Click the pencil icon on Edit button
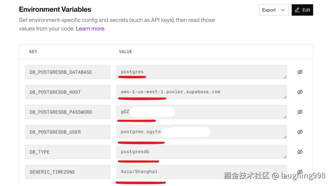The image size is (331, 186). point(297,10)
